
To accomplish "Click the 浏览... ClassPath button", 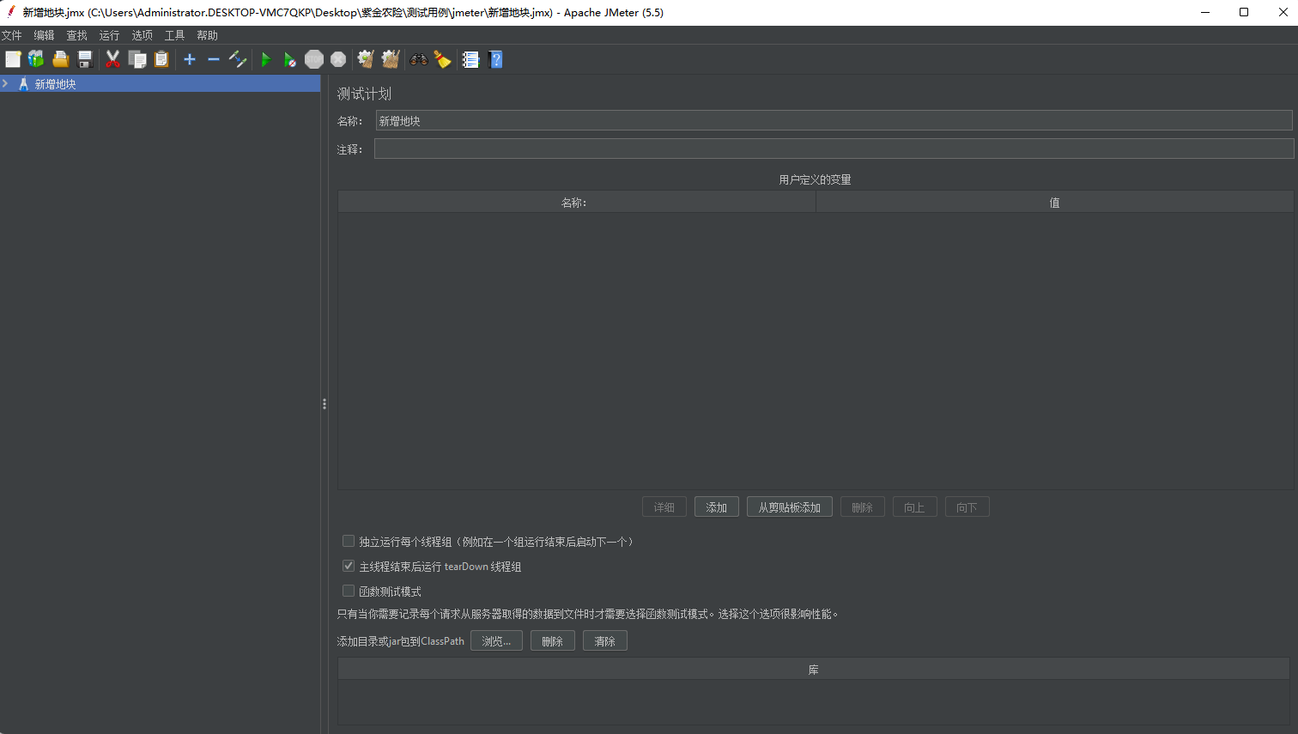I will click(x=496, y=641).
